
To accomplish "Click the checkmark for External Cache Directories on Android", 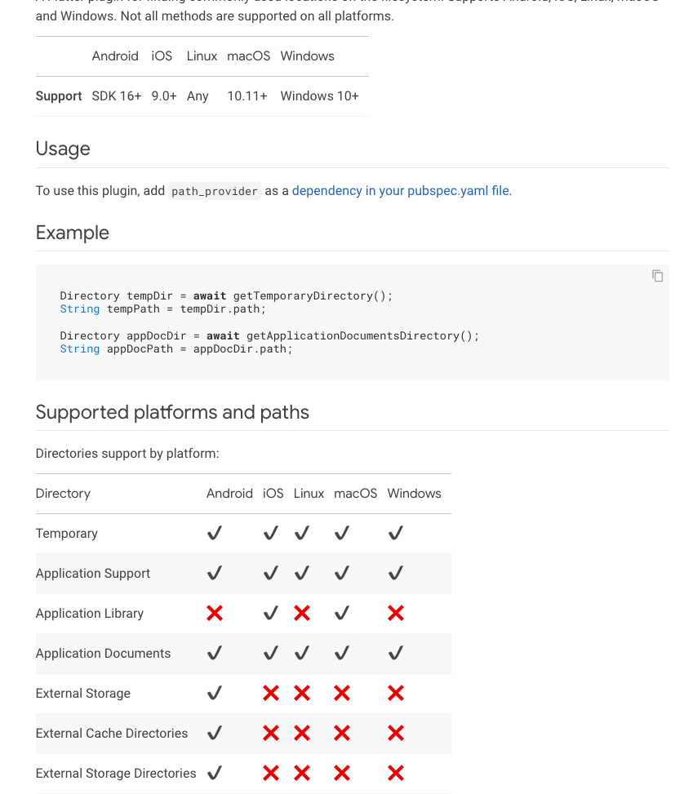I will click(x=215, y=733).
